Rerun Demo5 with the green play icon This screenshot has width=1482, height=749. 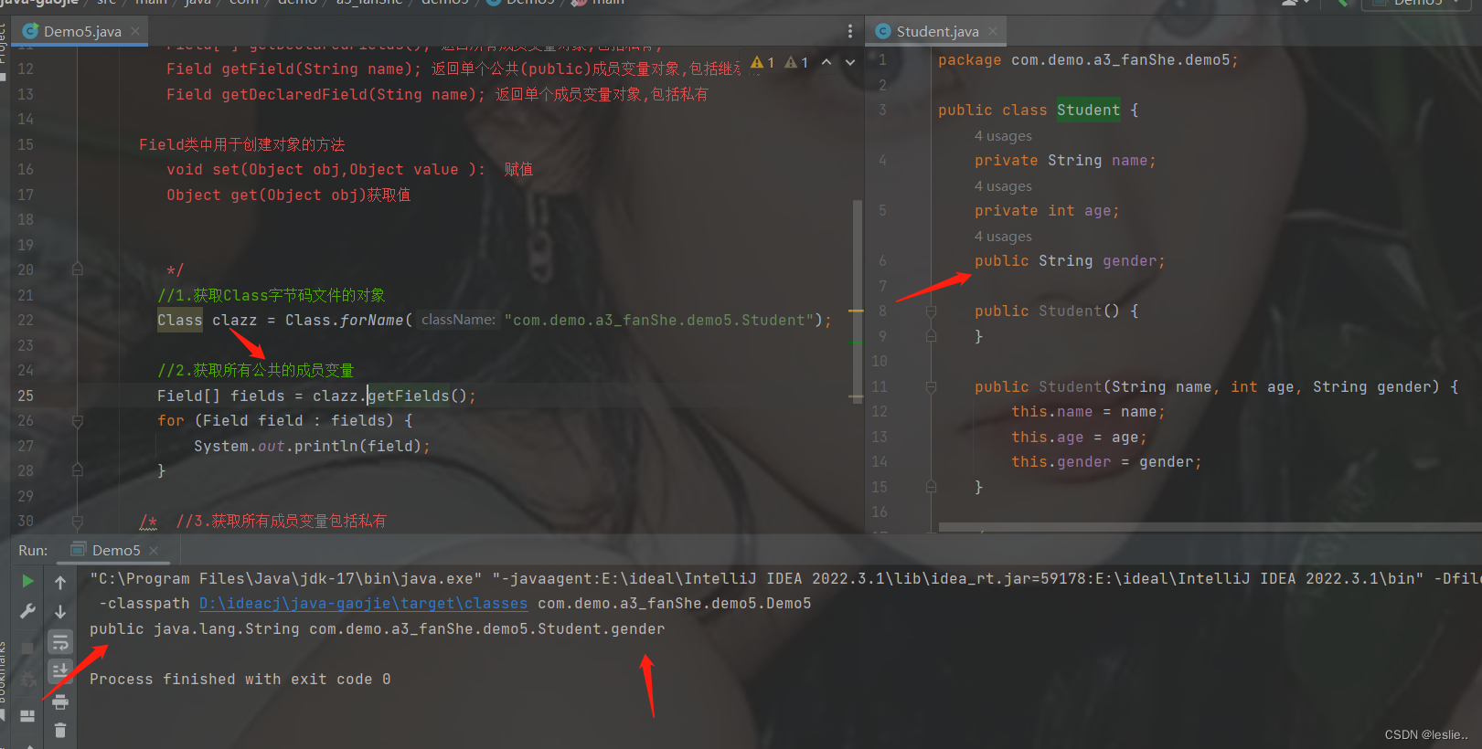27,581
